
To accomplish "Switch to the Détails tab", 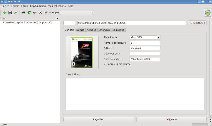I will point(80,30).
